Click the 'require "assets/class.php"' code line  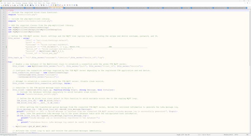tap(23, 15)
